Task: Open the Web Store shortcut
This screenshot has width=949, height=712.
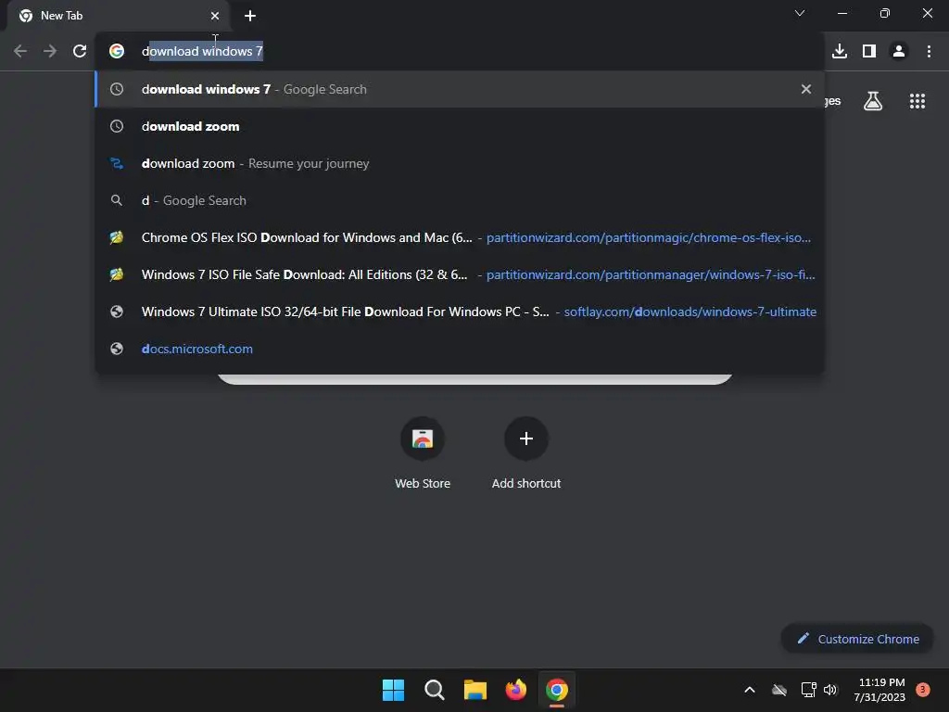Action: click(423, 452)
